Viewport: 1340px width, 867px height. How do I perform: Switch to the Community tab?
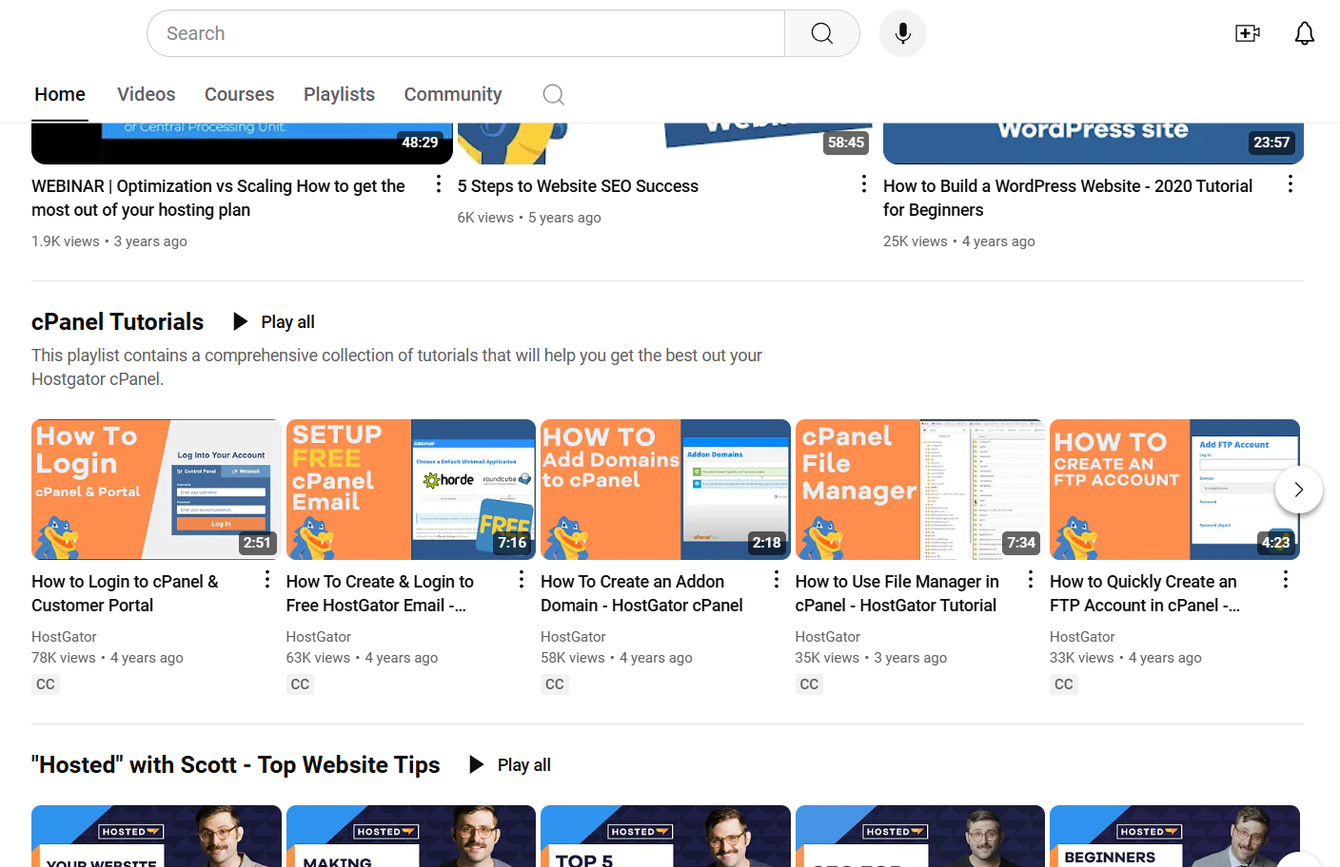(453, 94)
